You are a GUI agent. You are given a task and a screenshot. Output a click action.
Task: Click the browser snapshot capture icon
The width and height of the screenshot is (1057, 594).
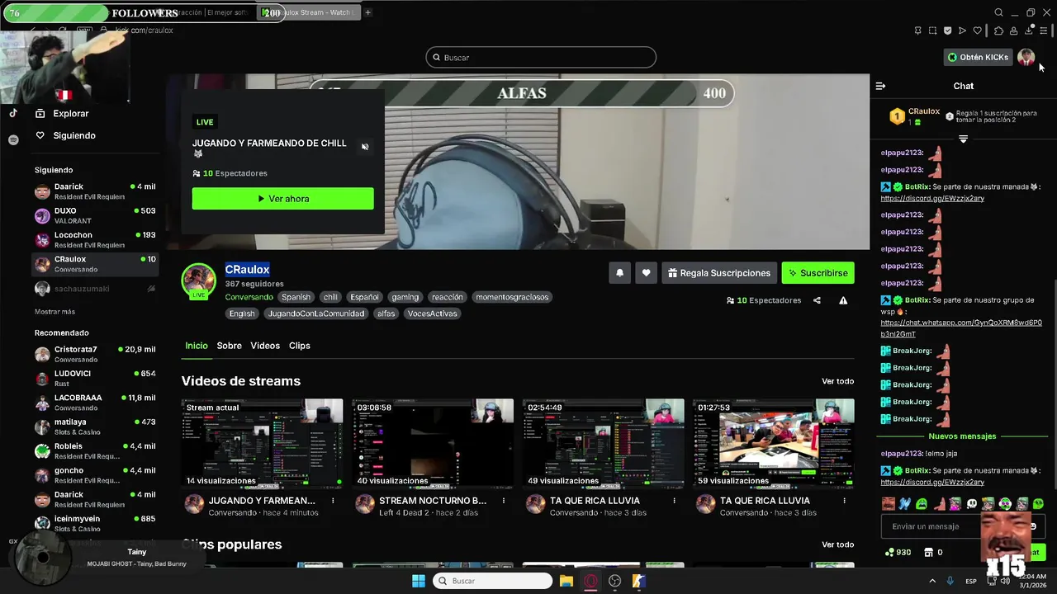(x=932, y=31)
